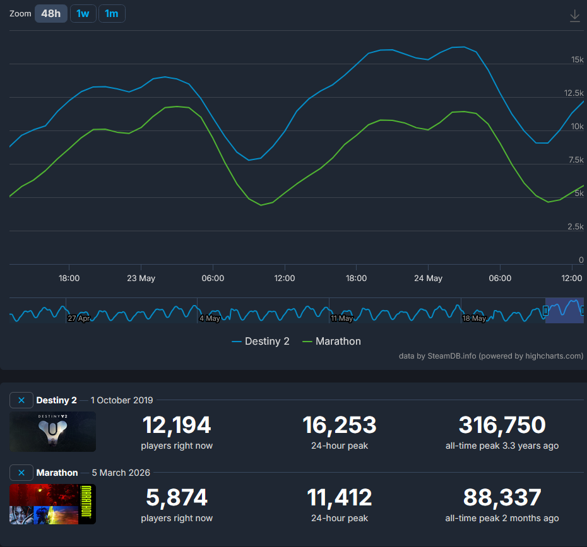Click Destiny 2's 12,194 players right now
Viewport: 587px width, 547px height.
point(177,425)
